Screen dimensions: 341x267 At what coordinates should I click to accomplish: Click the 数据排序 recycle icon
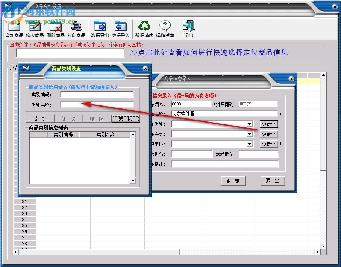click(x=144, y=26)
